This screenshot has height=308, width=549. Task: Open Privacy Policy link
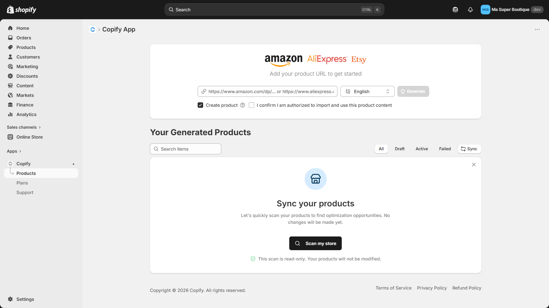pyautogui.click(x=432, y=288)
